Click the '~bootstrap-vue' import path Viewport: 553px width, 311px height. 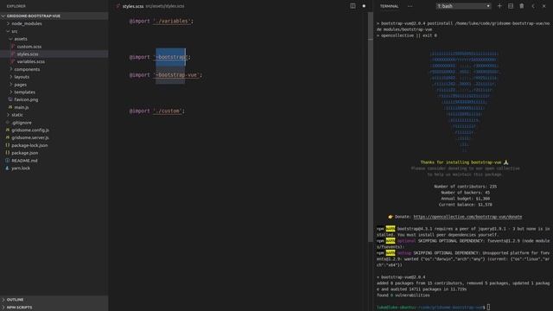(x=176, y=75)
